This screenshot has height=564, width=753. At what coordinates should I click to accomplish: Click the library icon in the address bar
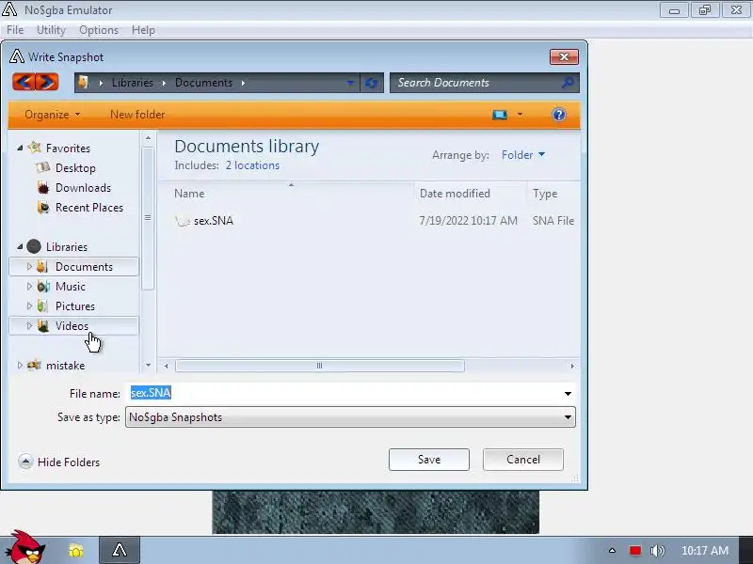(84, 83)
